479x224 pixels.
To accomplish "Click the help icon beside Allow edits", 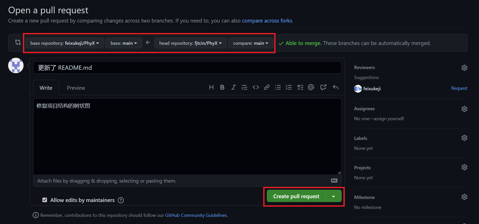I will 121,200.
